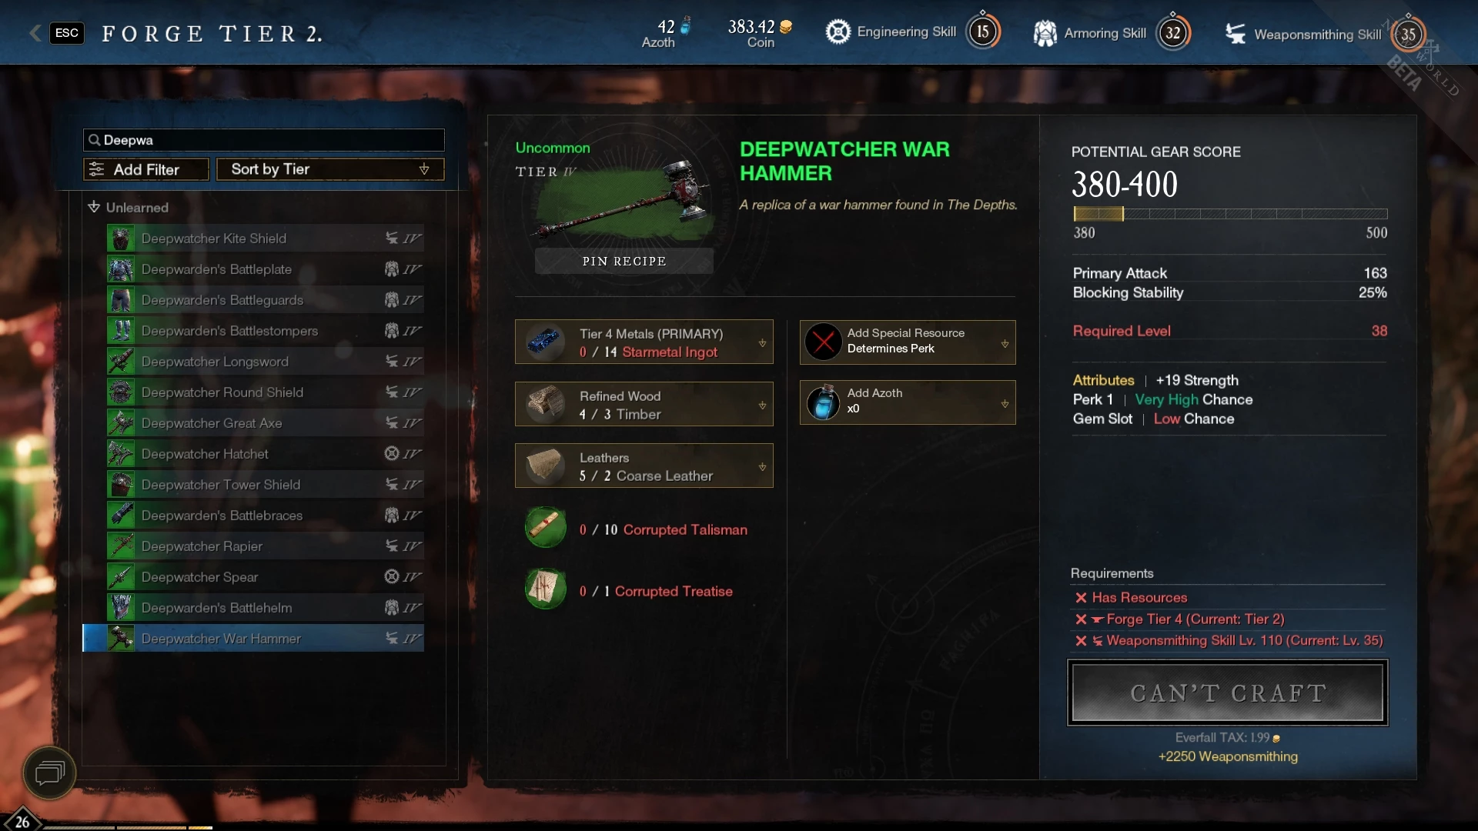The height and width of the screenshot is (831, 1478).
Task: Select the Corrupted Treatise ingredient icon
Action: tap(546, 589)
